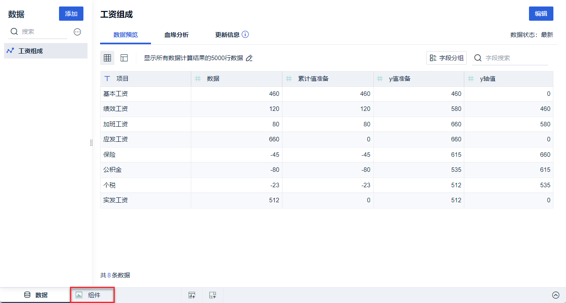The width and height of the screenshot is (566, 303).
Task: Click the 应发工资 cell
Action: pyautogui.click(x=146, y=139)
